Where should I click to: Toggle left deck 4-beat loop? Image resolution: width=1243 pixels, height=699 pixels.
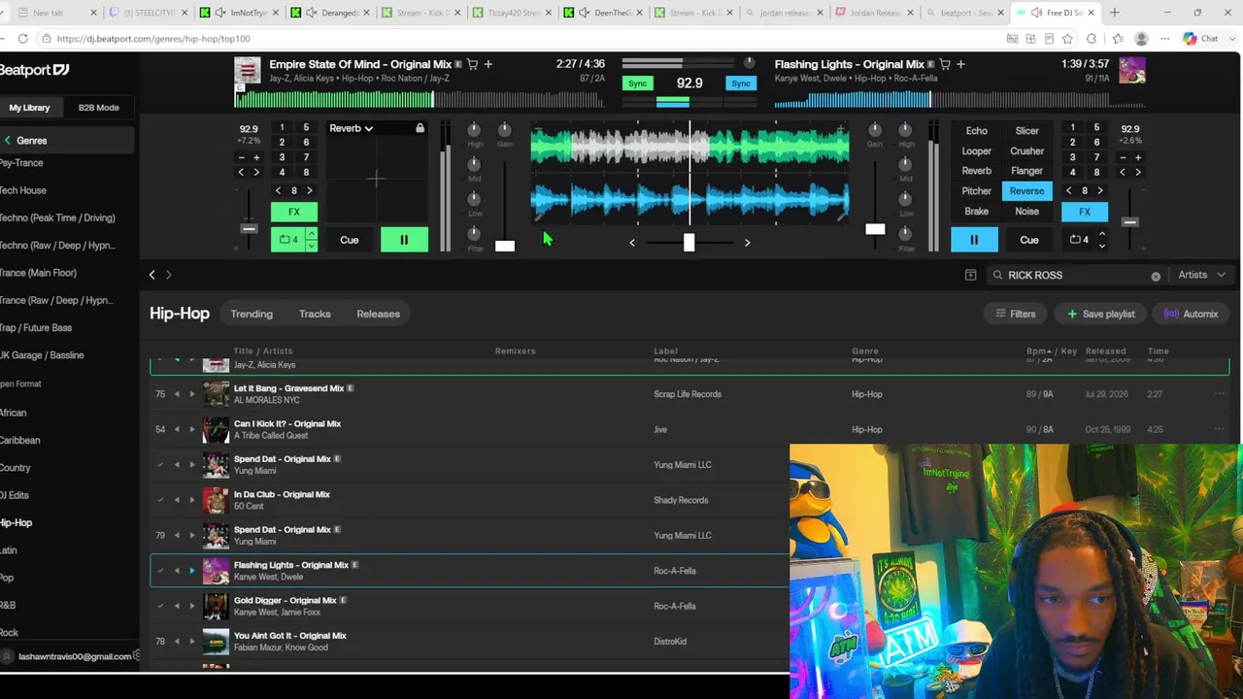288,240
